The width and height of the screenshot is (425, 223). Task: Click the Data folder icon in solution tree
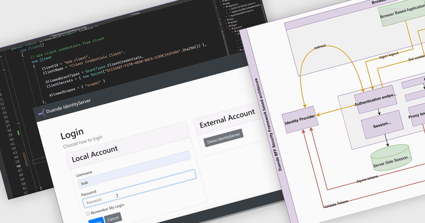[224, 4]
